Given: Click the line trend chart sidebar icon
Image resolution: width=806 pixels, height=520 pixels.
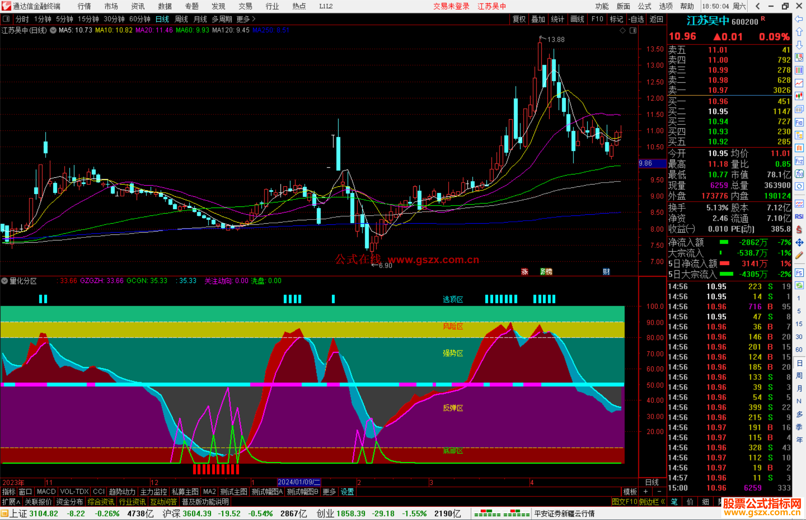Looking at the screenshot, I should click(799, 83).
